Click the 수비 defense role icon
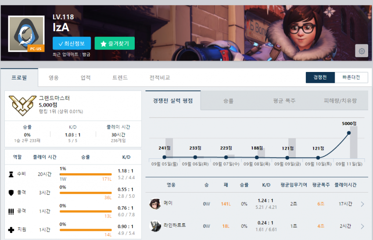This screenshot has height=240, width=373. 11,174
